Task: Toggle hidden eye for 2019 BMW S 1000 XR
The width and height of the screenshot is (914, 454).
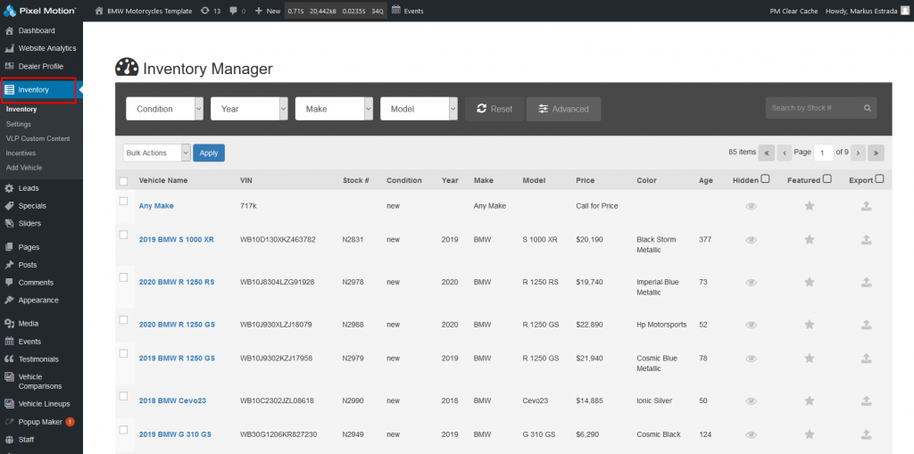Action: pos(752,240)
